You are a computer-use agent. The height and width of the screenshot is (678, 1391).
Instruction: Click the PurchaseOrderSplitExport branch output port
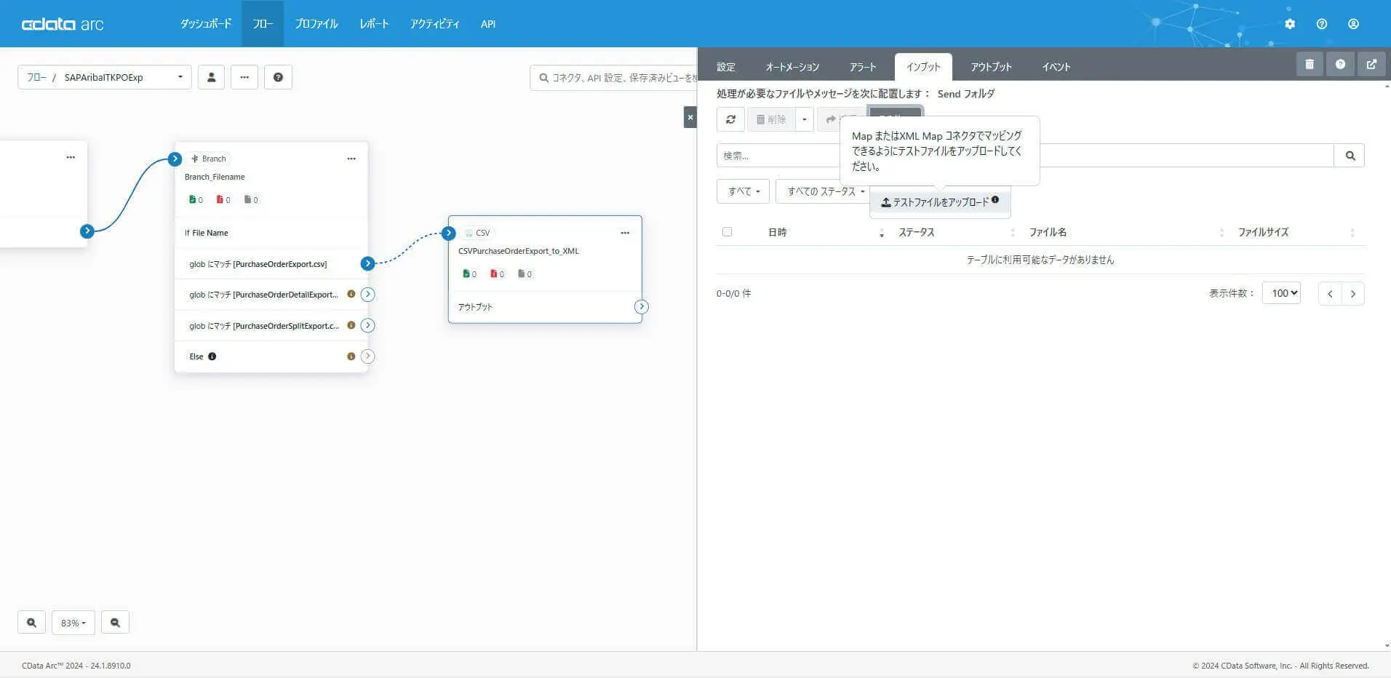tap(368, 325)
